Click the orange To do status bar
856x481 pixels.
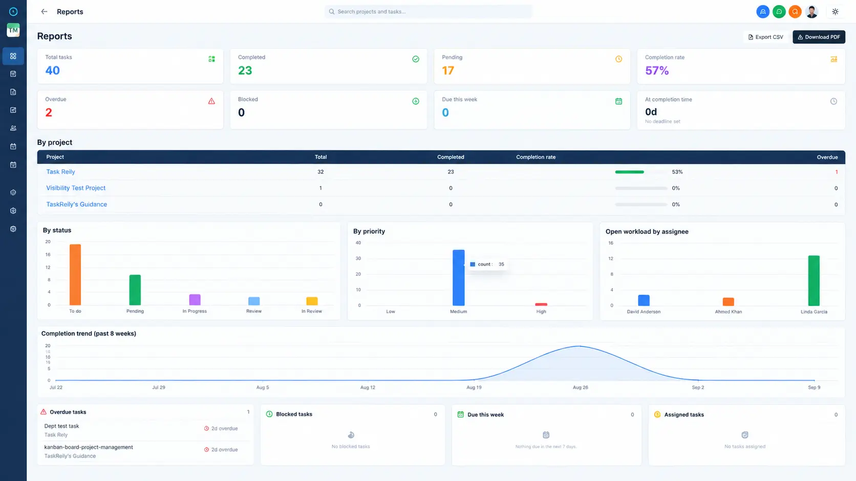click(75, 275)
